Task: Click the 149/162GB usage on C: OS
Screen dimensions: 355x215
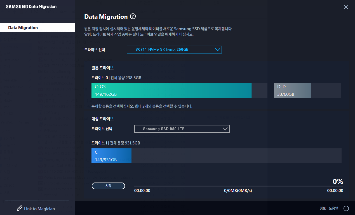Action: [x=106, y=94]
